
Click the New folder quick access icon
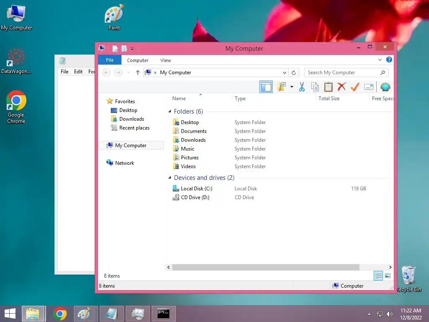point(124,49)
